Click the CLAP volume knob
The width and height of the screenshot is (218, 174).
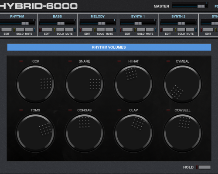pos(133,133)
